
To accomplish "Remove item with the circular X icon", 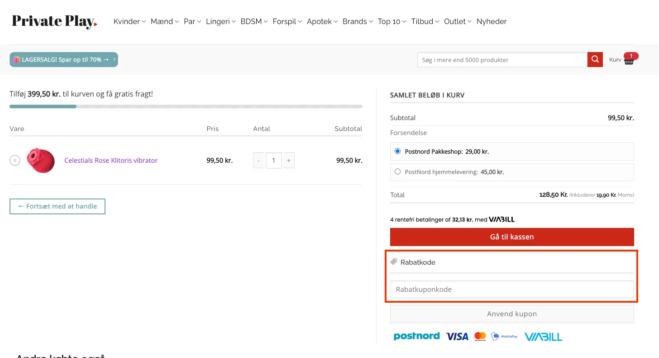I will (15, 160).
